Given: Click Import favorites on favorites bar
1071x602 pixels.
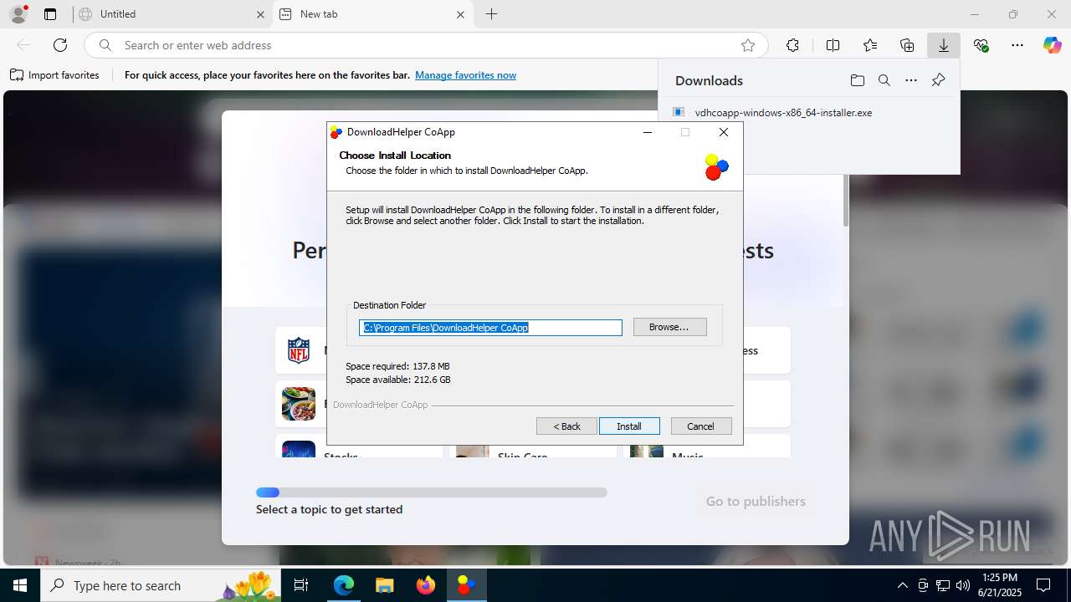Looking at the screenshot, I should point(54,75).
